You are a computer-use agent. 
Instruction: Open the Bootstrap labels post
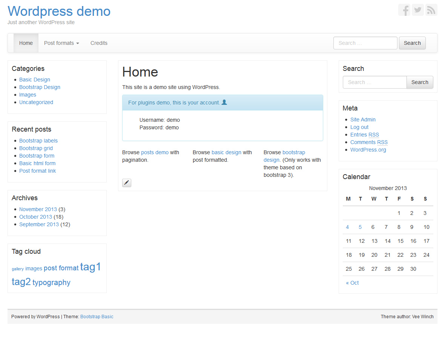click(x=38, y=141)
